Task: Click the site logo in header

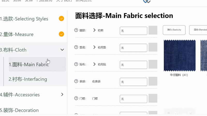Action: click(147, 1)
